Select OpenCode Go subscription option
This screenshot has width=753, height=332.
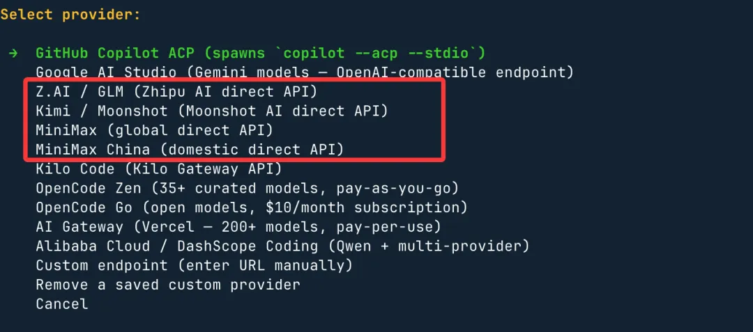click(252, 207)
